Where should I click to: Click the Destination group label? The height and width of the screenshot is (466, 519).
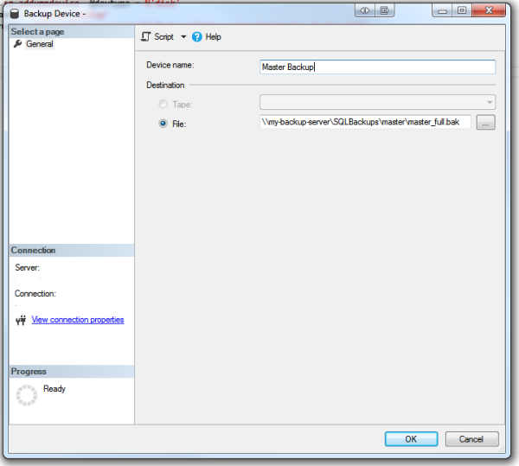pos(165,86)
